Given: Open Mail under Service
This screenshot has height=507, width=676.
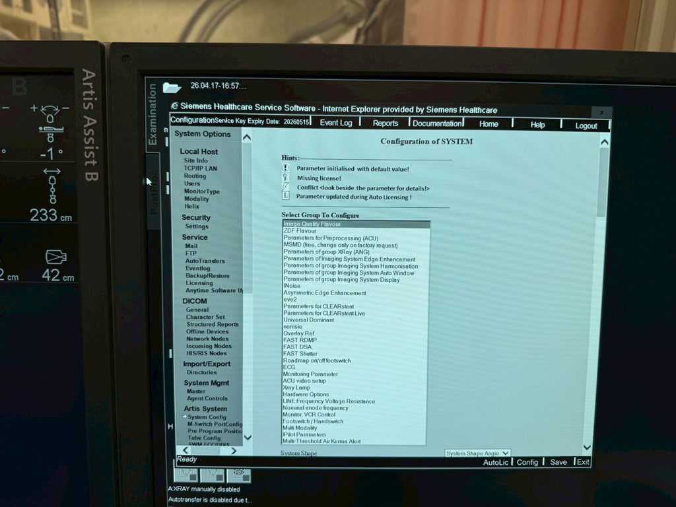Looking at the screenshot, I should (x=191, y=246).
